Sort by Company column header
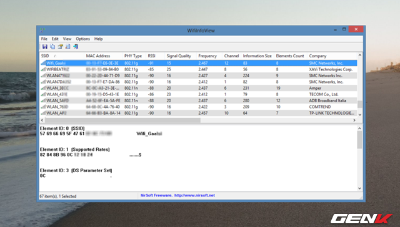The image size is (400, 227). click(332, 56)
